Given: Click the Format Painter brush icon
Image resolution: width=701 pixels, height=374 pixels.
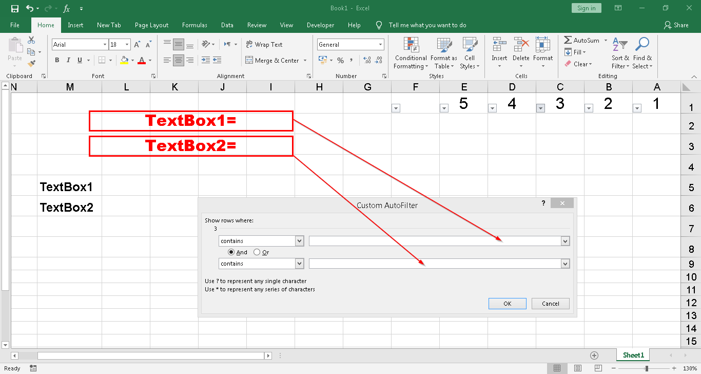Looking at the screenshot, I should [31, 64].
